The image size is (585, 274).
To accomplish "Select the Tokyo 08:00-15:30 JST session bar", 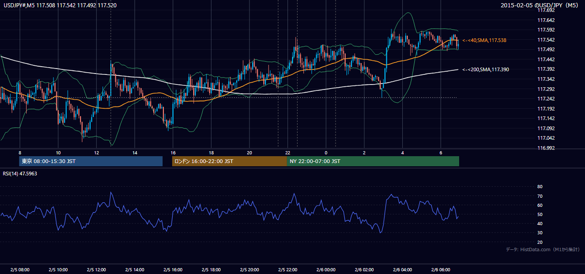I will click(91, 161).
